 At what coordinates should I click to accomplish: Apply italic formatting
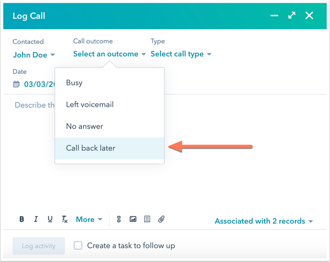pos(36,219)
